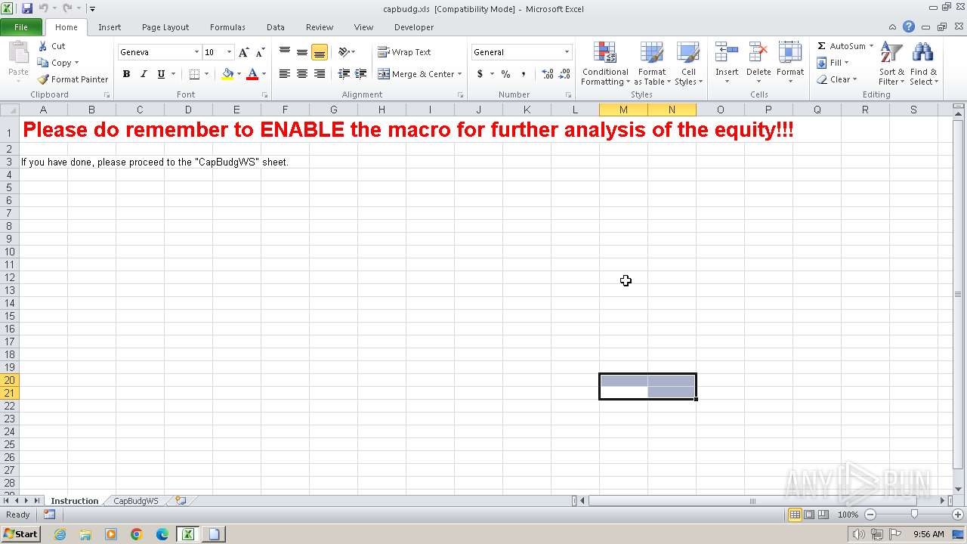Click the zoom out minus button
Screen dimensions: 967x544
tap(870, 515)
